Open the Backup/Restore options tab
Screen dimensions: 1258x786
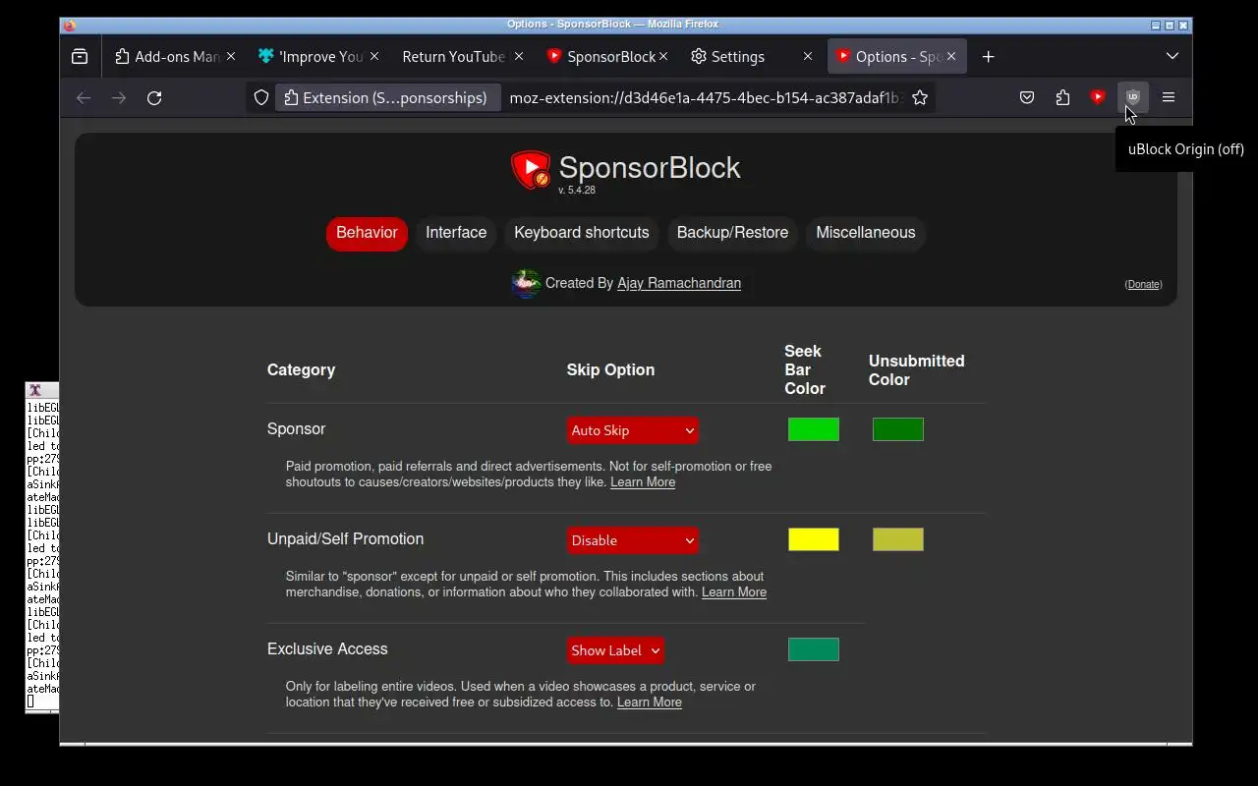click(732, 233)
